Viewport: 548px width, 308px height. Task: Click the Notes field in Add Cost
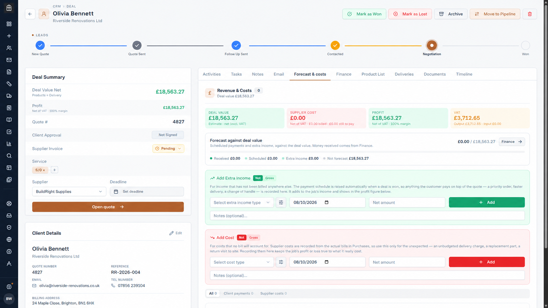pyautogui.click(x=367, y=275)
